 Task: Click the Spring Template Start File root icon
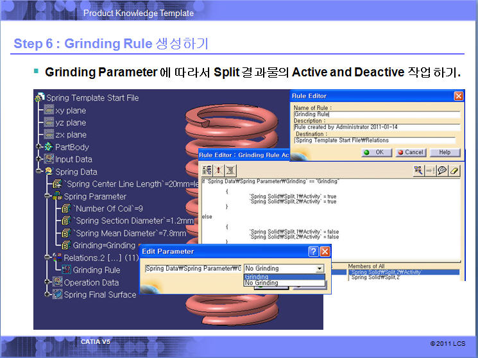(40, 98)
